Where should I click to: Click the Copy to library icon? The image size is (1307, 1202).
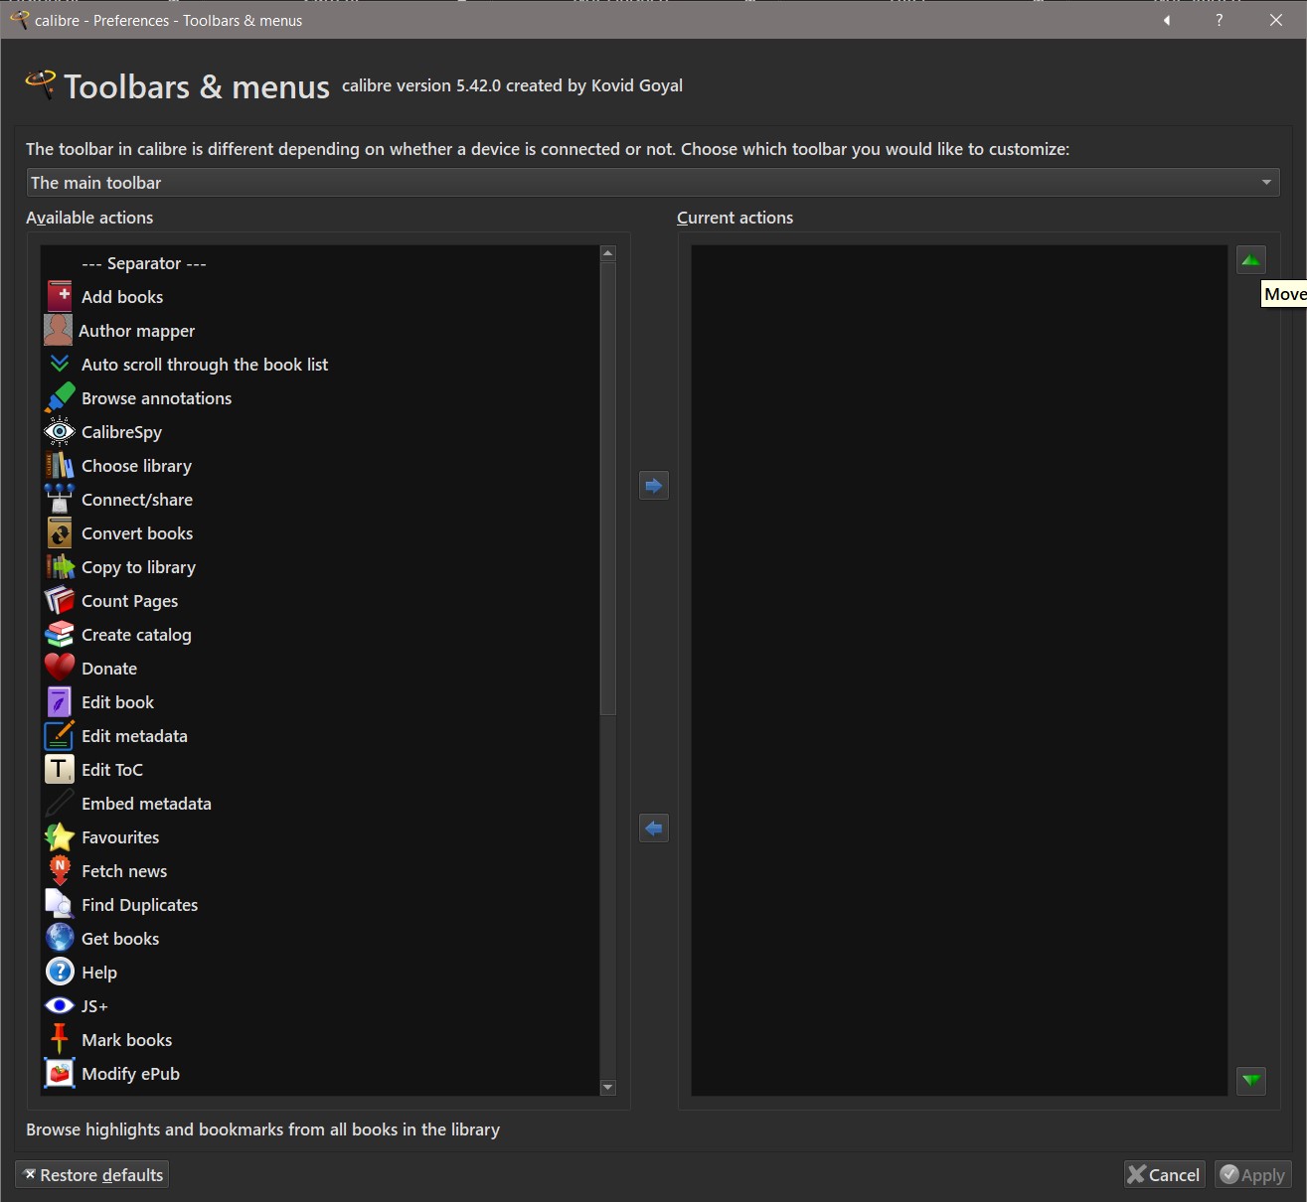click(60, 566)
